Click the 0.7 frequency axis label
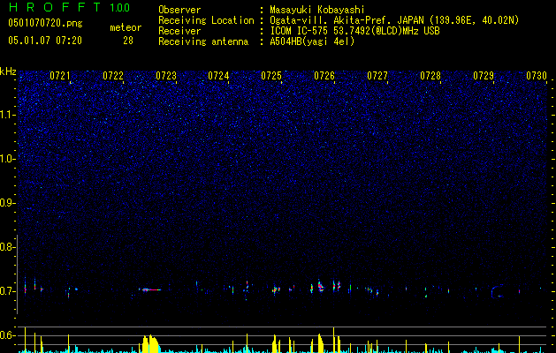This screenshot has width=556, height=353. point(6,291)
